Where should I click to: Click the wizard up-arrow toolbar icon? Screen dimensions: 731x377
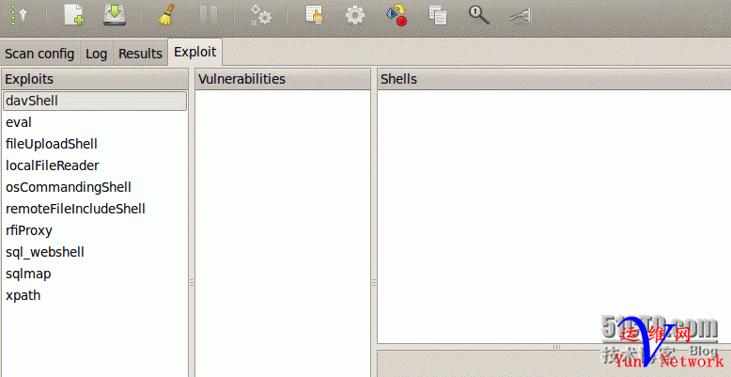pyautogui.click(x=19, y=15)
